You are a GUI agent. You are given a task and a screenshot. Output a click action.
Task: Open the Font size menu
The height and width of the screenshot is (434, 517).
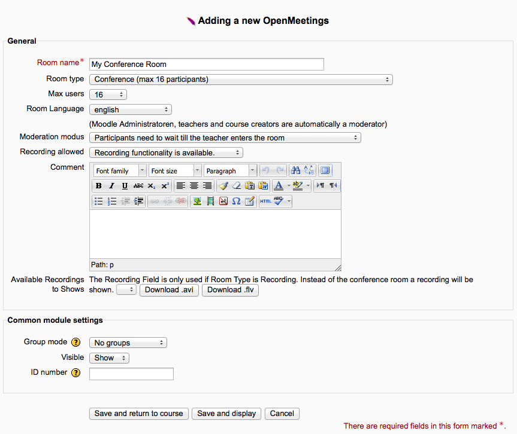[x=174, y=170]
